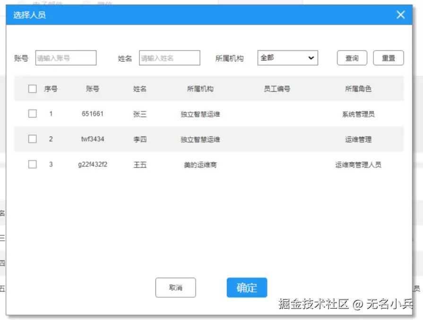Screen dimensions: 423x320
Task: Check the box for 李四 row
Action: [32, 139]
